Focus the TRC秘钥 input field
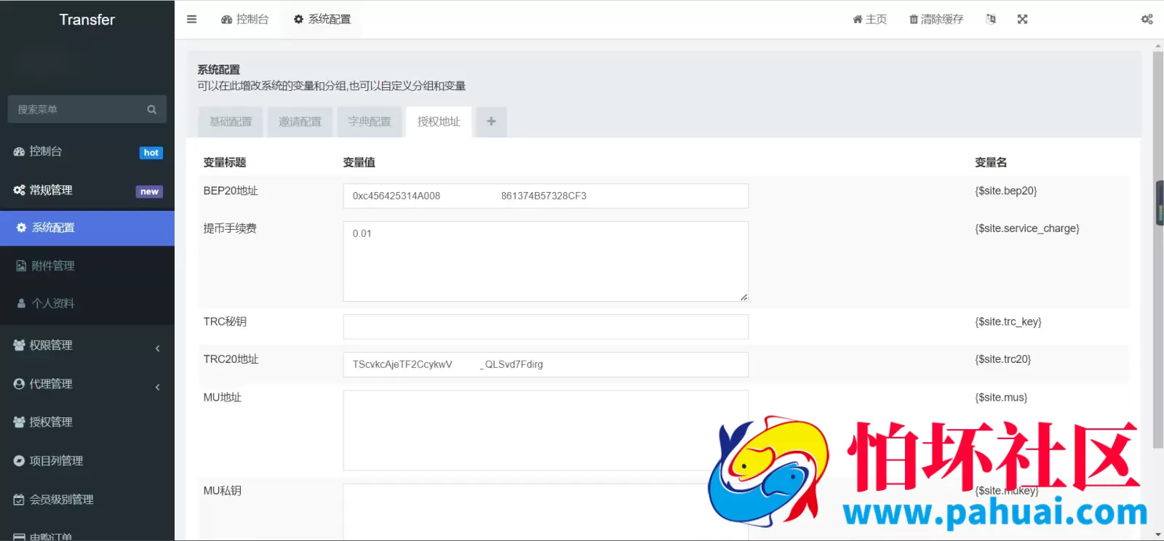The image size is (1164, 541). tap(546, 327)
